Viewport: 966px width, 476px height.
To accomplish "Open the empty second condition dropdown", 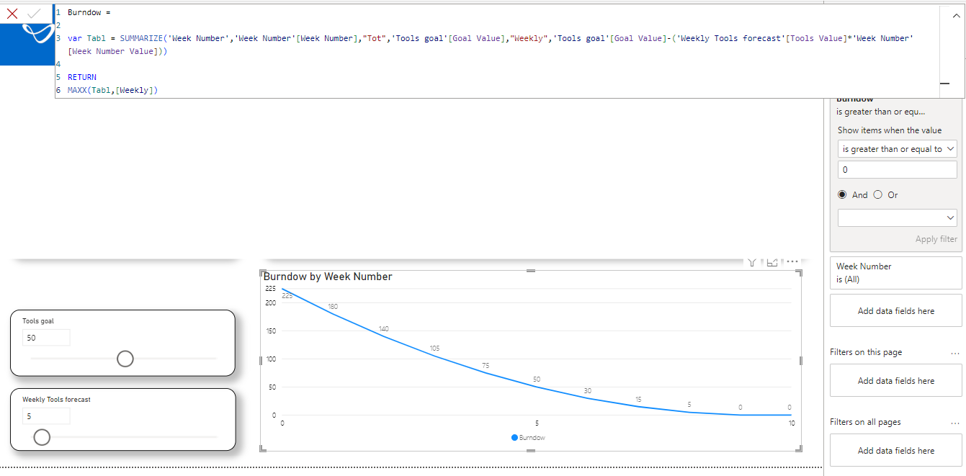I will (897, 217).
